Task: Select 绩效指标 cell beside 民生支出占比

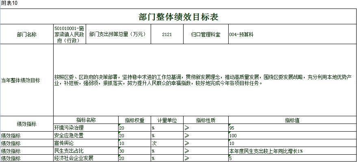Action: [x=27, y=151]
